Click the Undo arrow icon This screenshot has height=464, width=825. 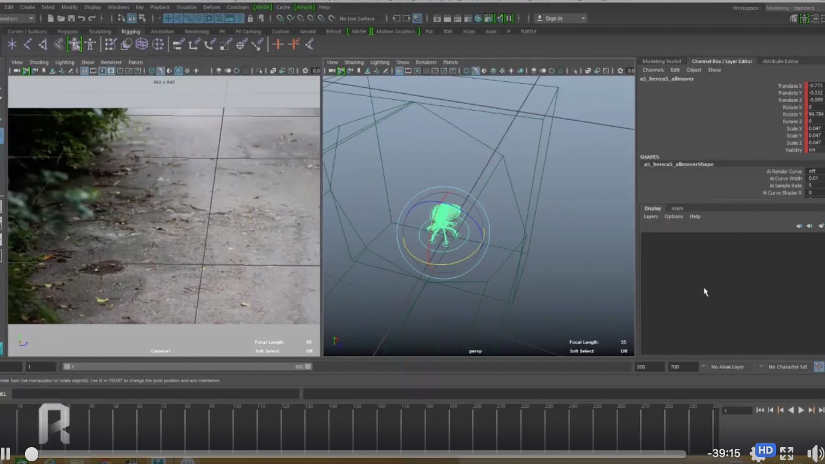pyautogui.click(x=81, y=19)
